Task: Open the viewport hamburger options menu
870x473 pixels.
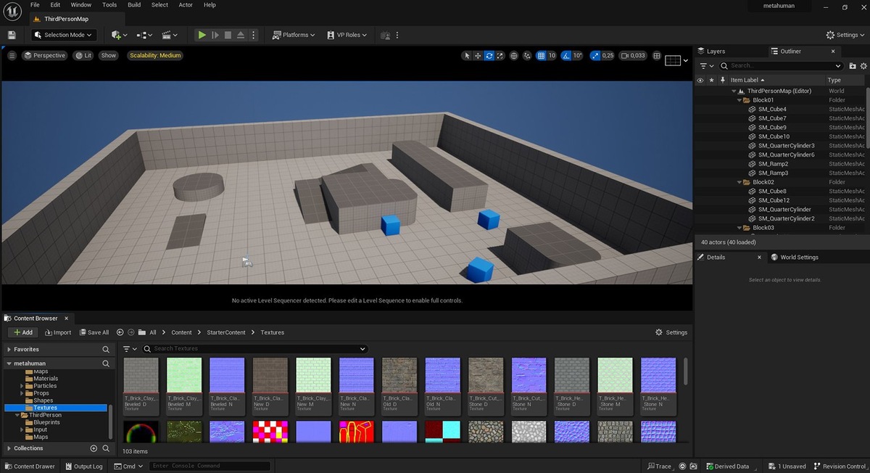Action: (12, 55)
